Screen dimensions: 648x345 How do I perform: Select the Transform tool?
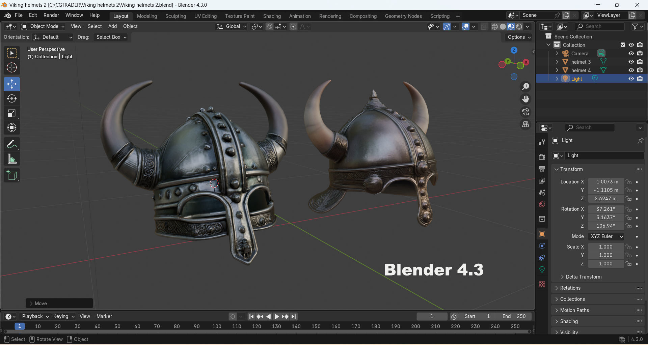pyautogui.click(x=12, y=127)
